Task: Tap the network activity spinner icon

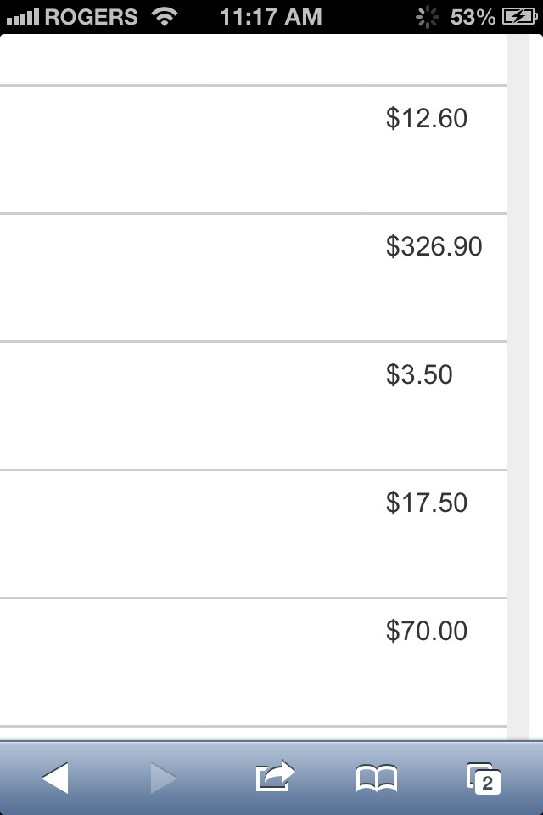Action: coord(427,17)
